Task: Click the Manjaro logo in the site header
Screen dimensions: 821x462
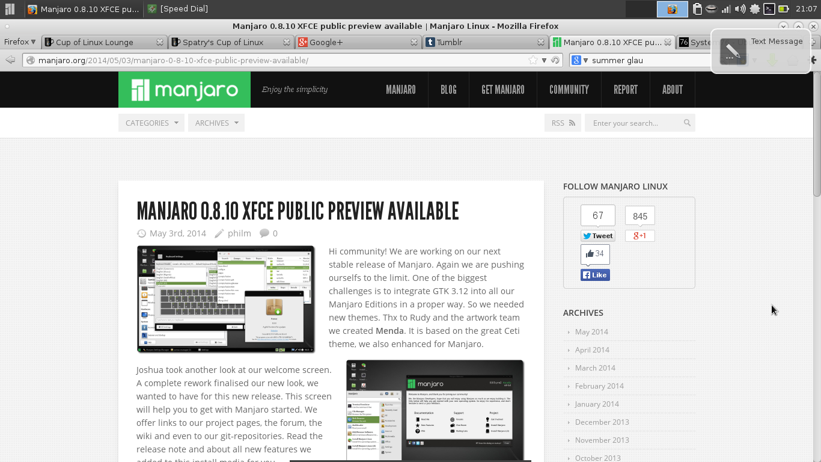Action: coord(185,90)
